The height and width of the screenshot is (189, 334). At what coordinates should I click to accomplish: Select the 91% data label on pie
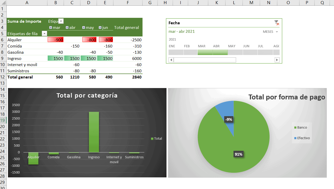[238, 154]
